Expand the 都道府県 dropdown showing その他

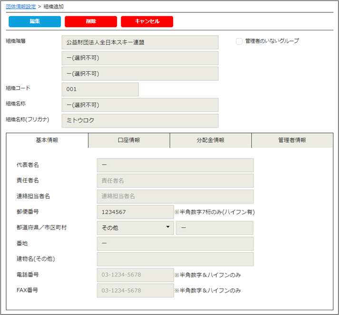135,228
